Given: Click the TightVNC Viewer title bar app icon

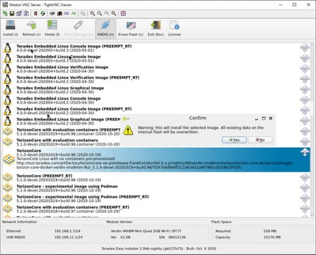Looking at the screenshot, I should [5, 5].
